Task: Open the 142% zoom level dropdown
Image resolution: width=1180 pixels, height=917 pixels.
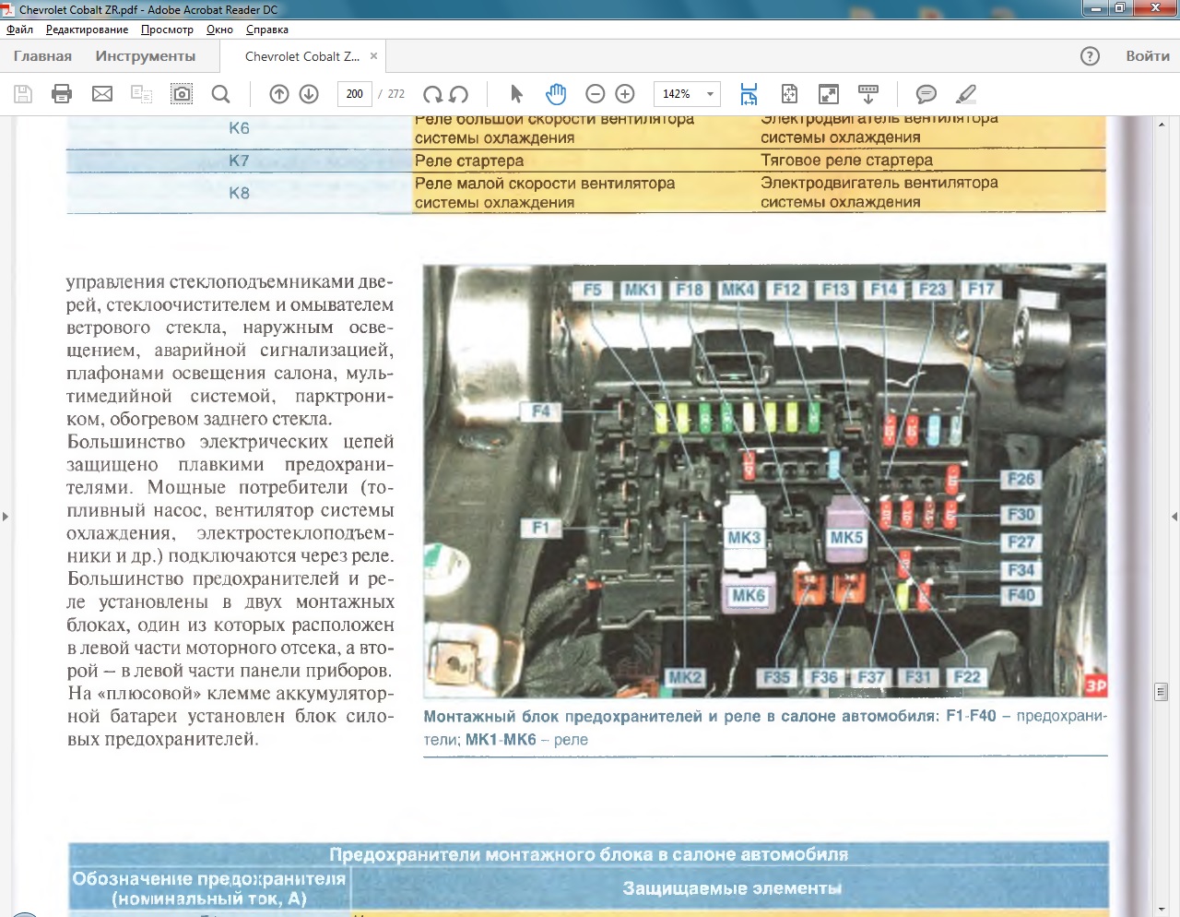Action: pyautogui.click(x=710, y=94)
